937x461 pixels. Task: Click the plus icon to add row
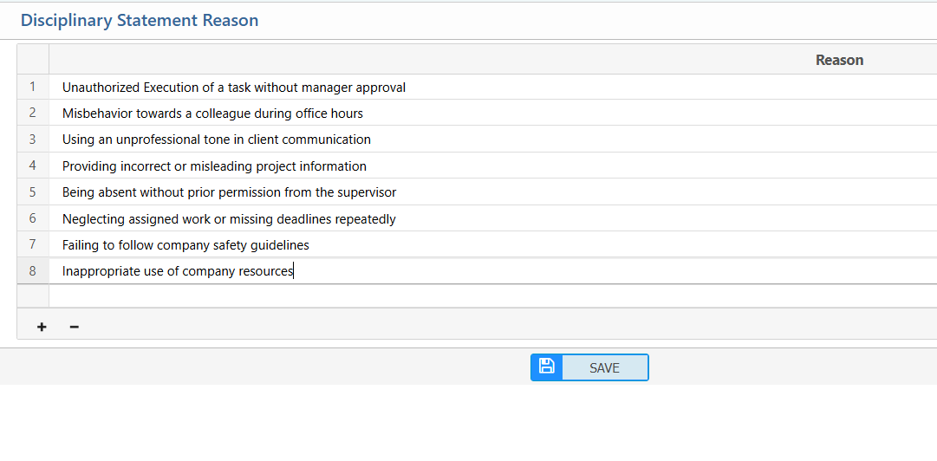tap(42, 327)
